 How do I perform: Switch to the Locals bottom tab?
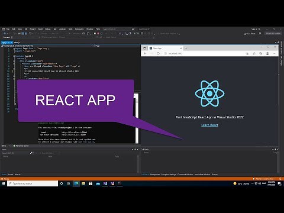point(11,175)
